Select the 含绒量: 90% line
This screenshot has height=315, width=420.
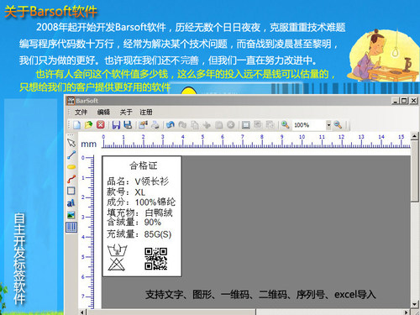tap(134, 222)
